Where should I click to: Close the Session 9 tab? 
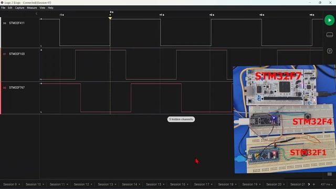pyautogui.click(x=19, y=184)
